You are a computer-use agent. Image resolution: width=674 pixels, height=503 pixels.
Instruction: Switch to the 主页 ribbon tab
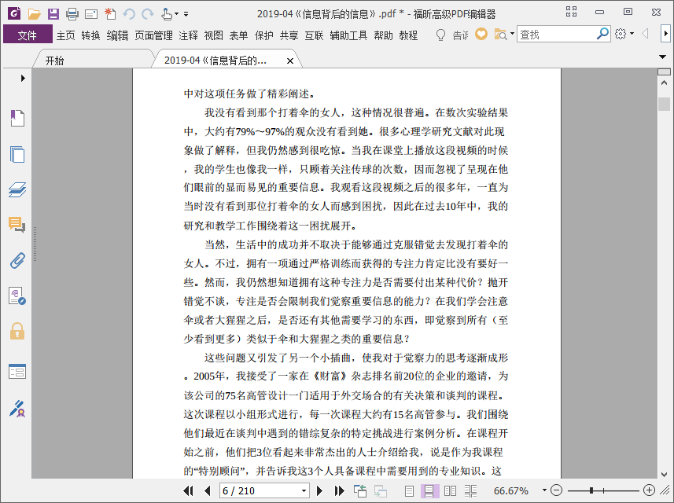pos(66,35)
